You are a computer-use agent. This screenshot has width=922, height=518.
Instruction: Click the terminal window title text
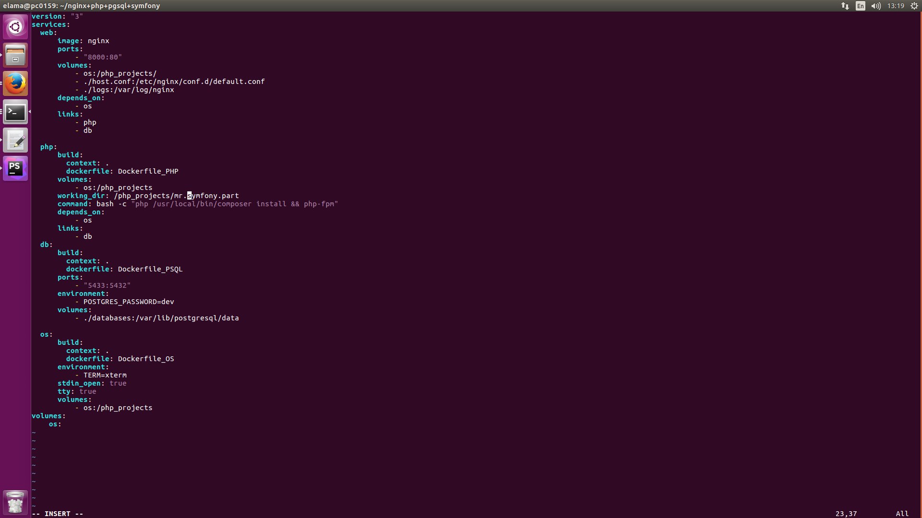(82, 6)
